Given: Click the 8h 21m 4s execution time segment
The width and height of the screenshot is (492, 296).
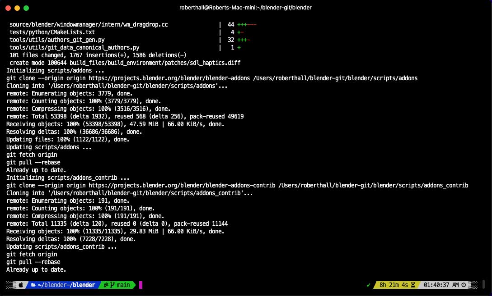Looking at the screenshot, I should click(394, 285).
